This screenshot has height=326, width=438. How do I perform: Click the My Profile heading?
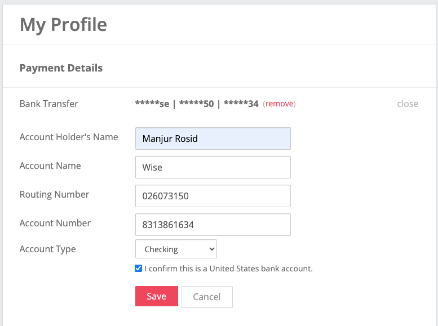coord(63,25)
